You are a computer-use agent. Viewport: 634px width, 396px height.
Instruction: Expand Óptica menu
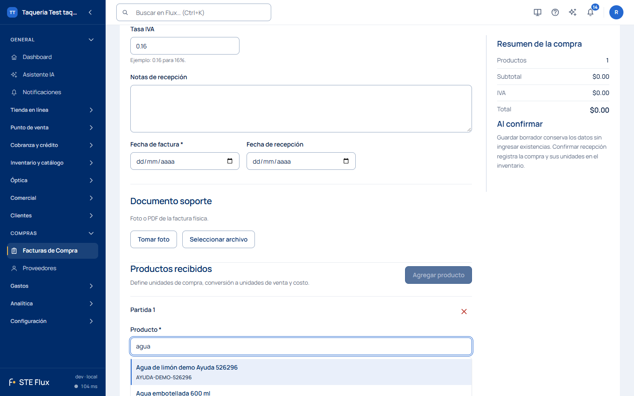(52, 180)
